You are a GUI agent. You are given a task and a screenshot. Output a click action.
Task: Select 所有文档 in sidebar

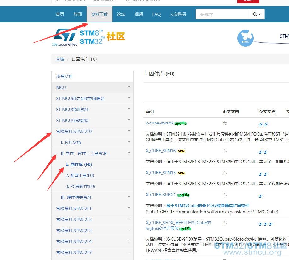point(93,76)
